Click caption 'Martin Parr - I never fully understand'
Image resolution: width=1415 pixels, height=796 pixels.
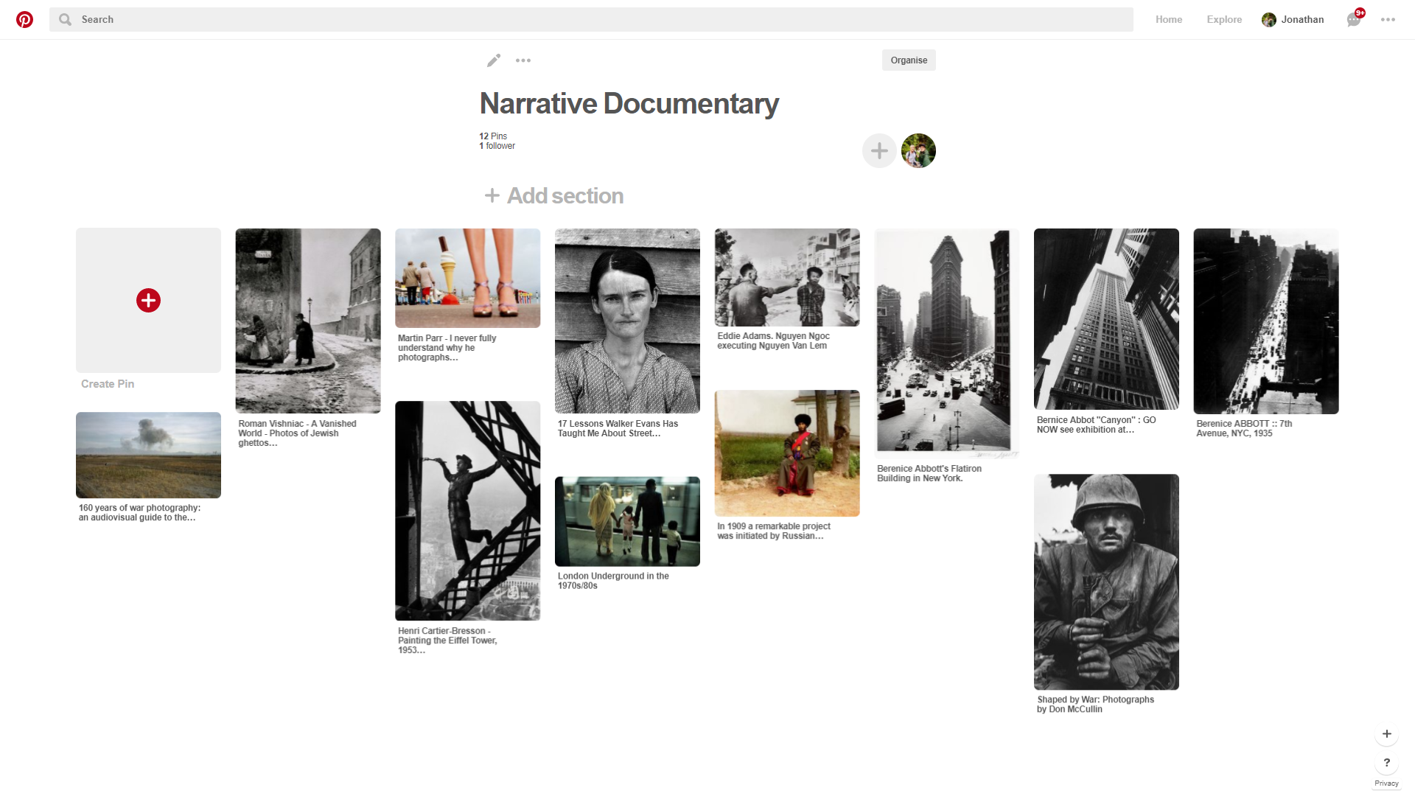pyautogui.click(x=447, y=348)
